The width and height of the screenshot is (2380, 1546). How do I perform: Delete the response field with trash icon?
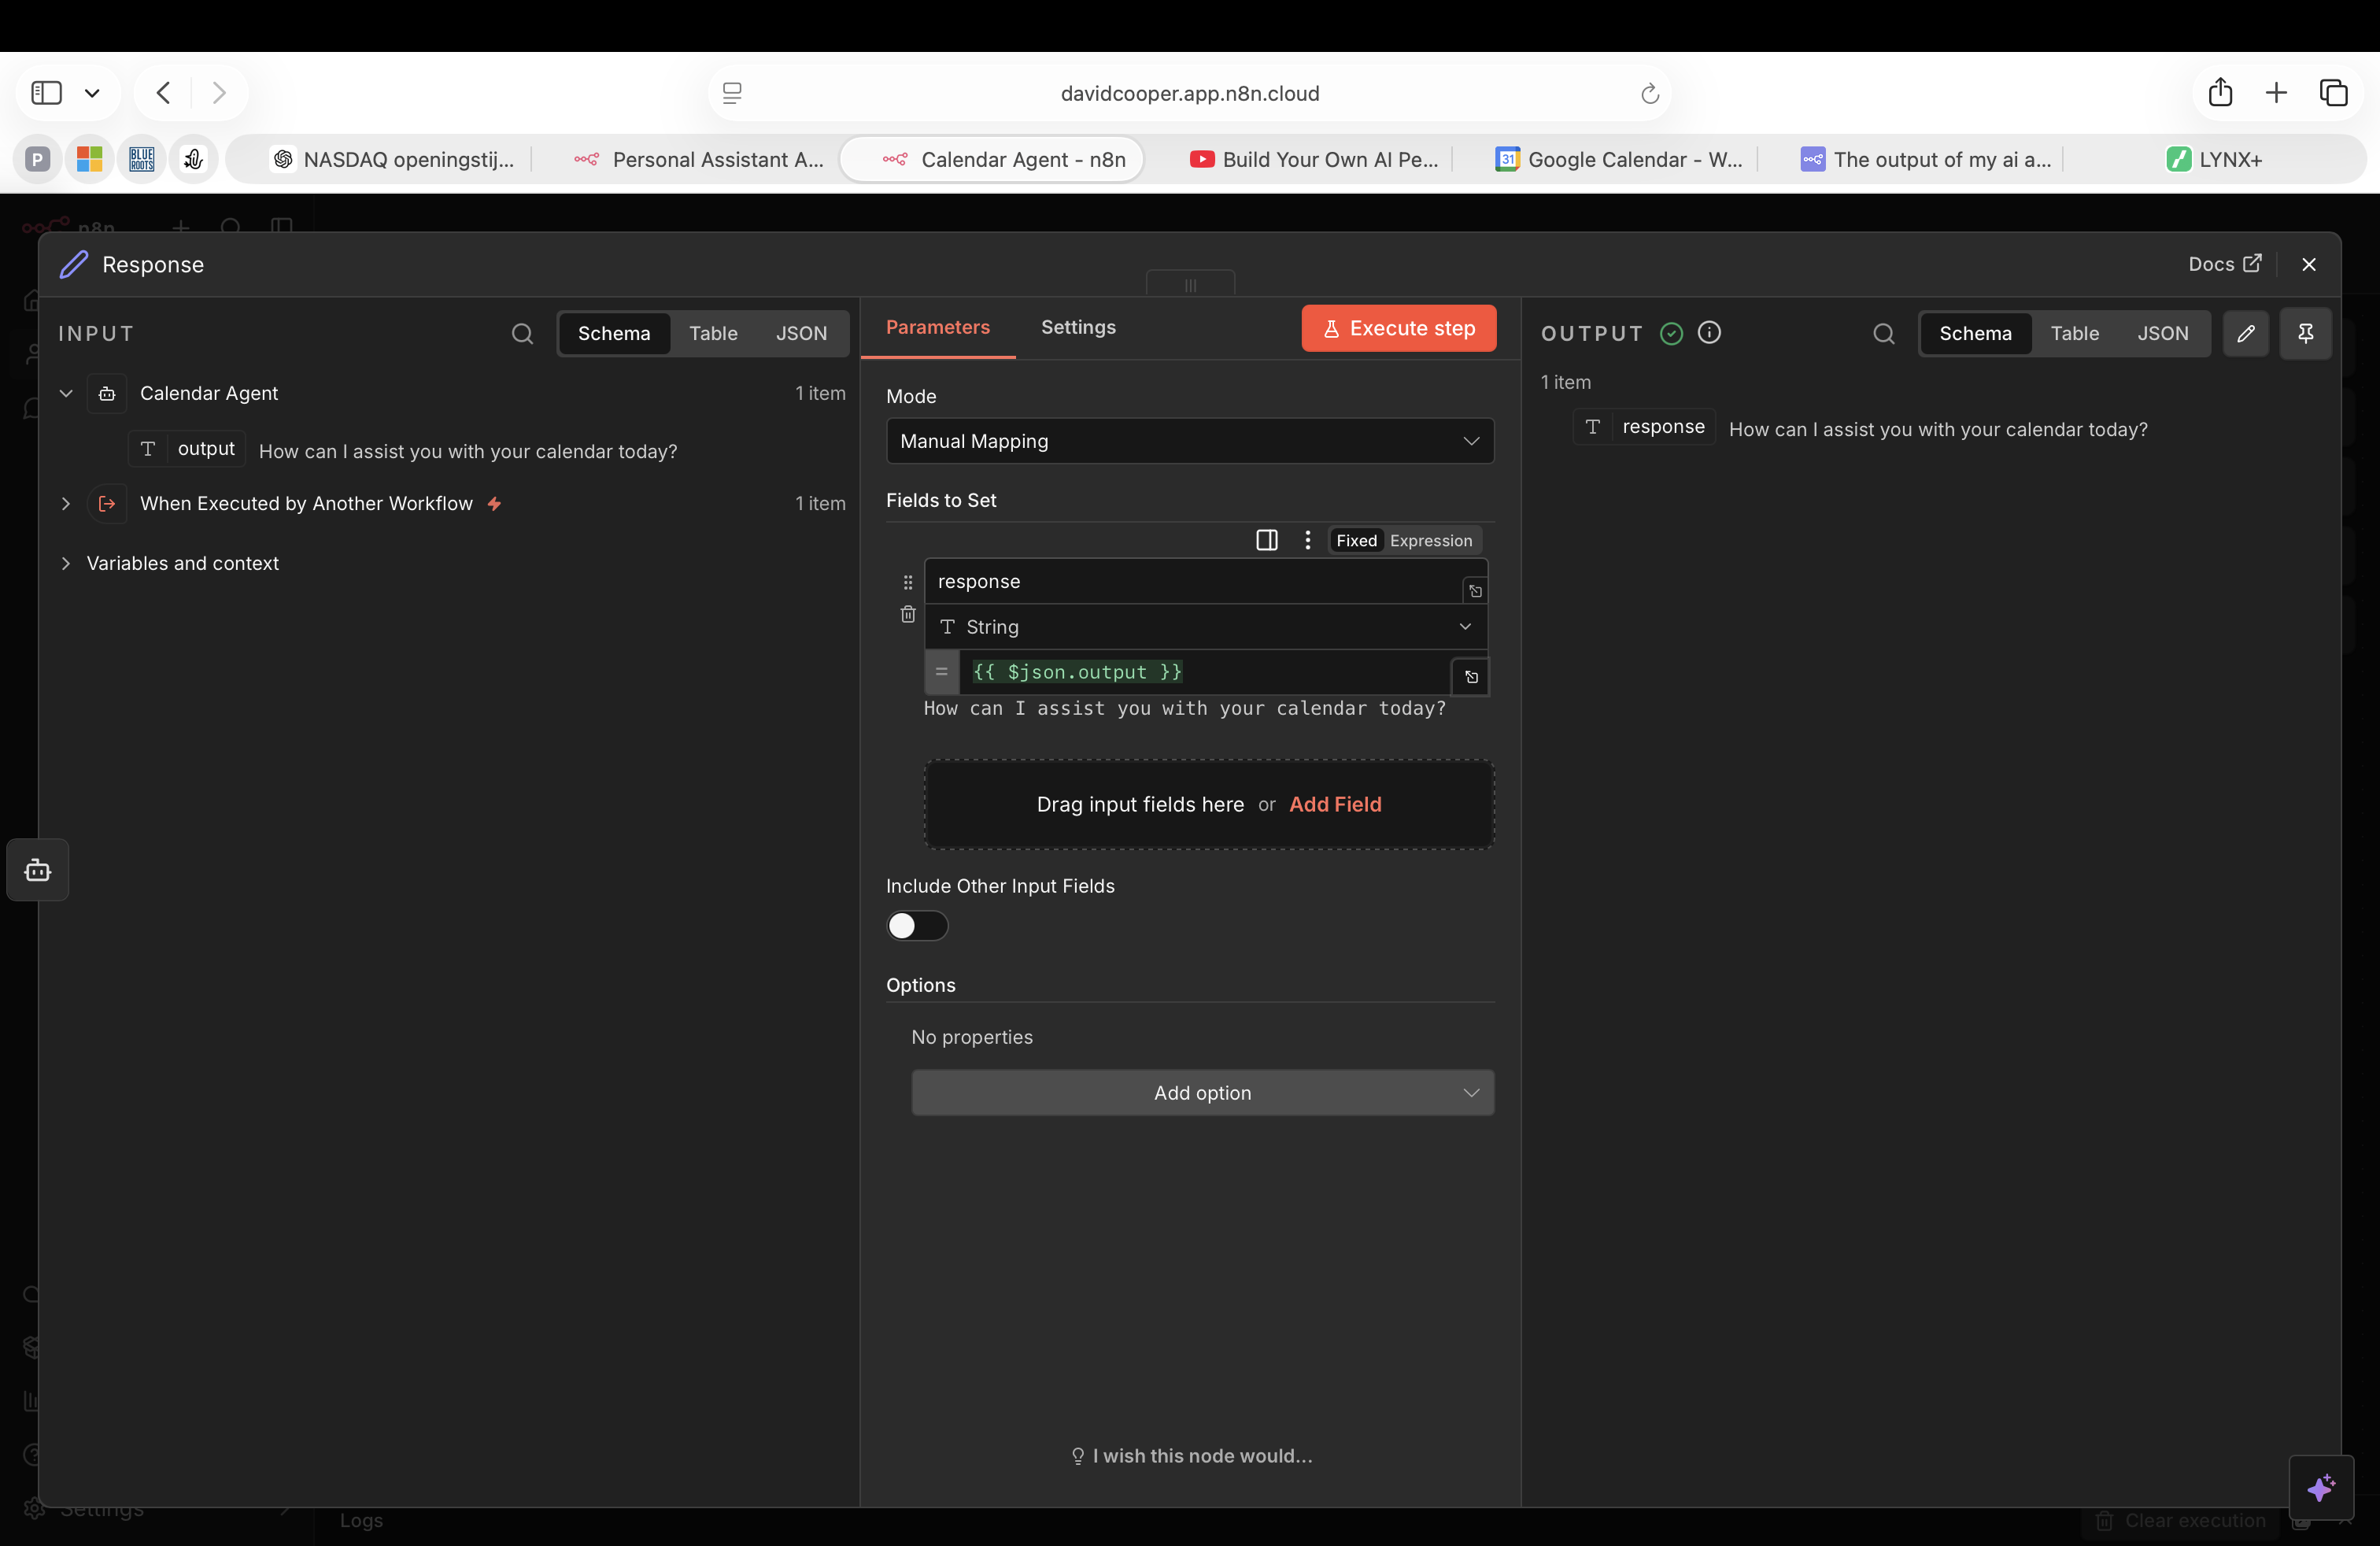click(x=908, y=614)
